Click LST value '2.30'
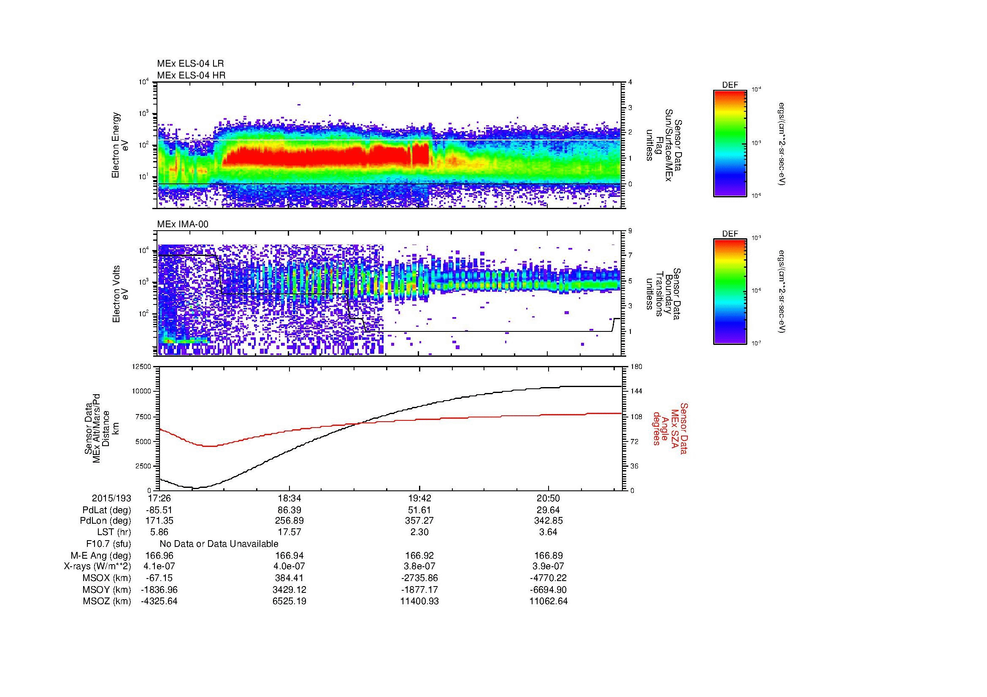Screen dimensions: 987x697 tap(419, 532)
